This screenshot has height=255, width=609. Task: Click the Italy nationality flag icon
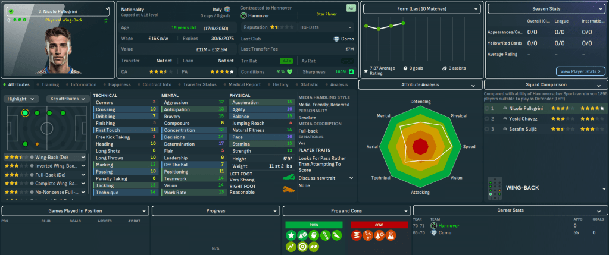[x=227, y=10]
